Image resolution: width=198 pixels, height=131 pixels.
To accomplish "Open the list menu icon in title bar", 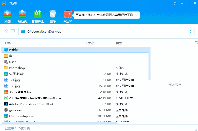I will tap(169, 3).
